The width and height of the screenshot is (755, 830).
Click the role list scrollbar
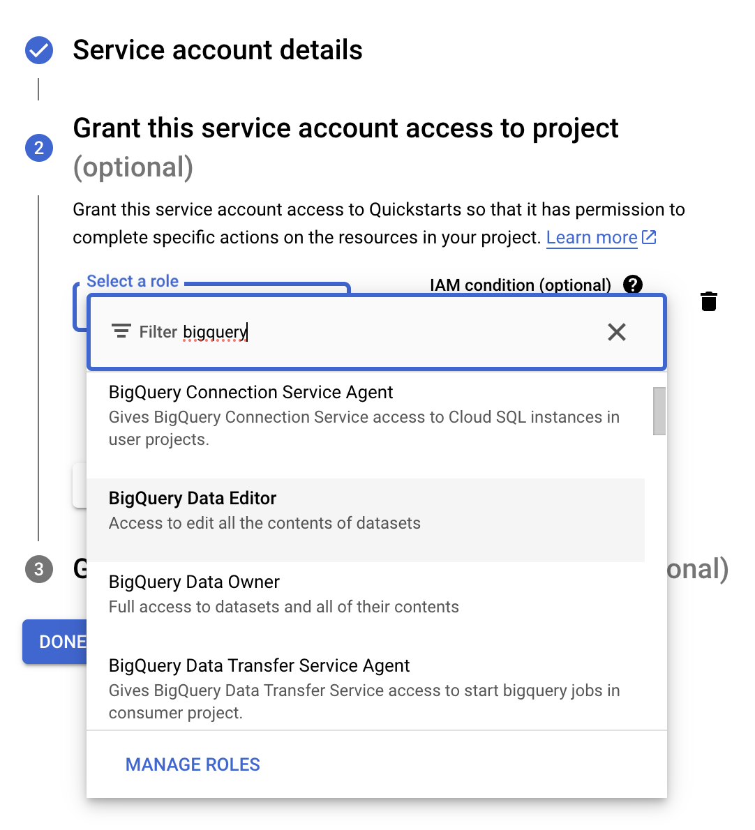pos(658,412)
